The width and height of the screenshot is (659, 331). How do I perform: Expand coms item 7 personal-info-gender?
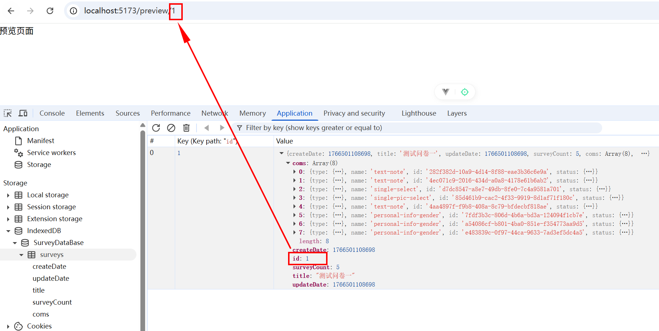click(295, 232)
